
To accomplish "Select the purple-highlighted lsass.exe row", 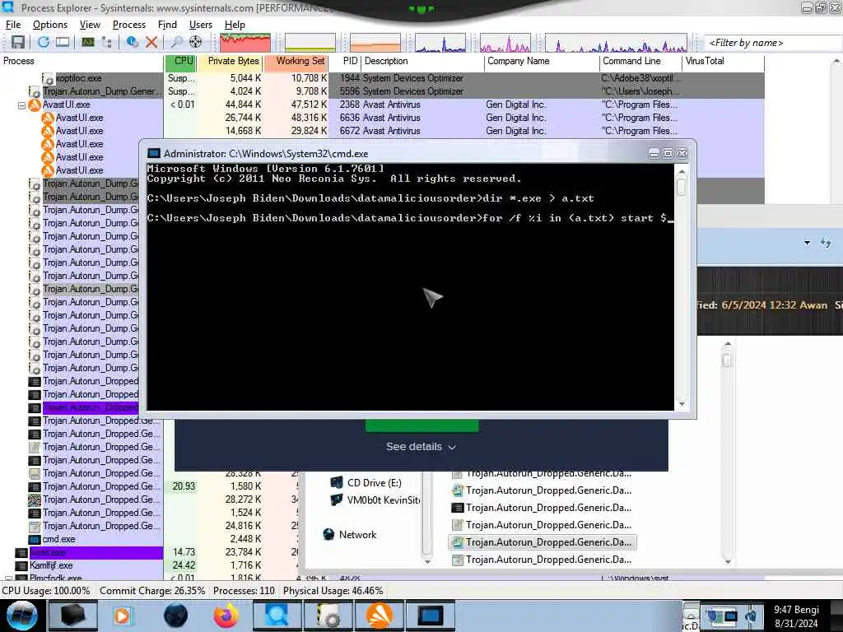I will point(89,552).
